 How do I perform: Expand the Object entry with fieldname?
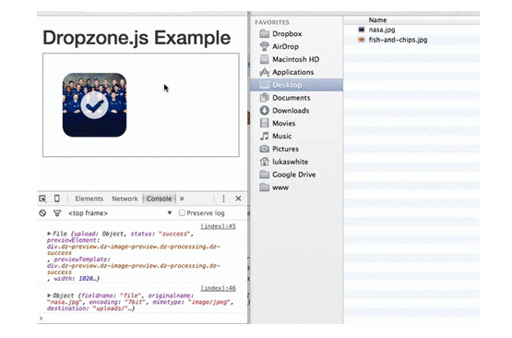click(49, 296)
